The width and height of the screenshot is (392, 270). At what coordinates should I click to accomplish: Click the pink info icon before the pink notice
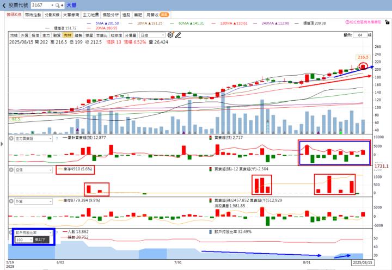(347, 22)
